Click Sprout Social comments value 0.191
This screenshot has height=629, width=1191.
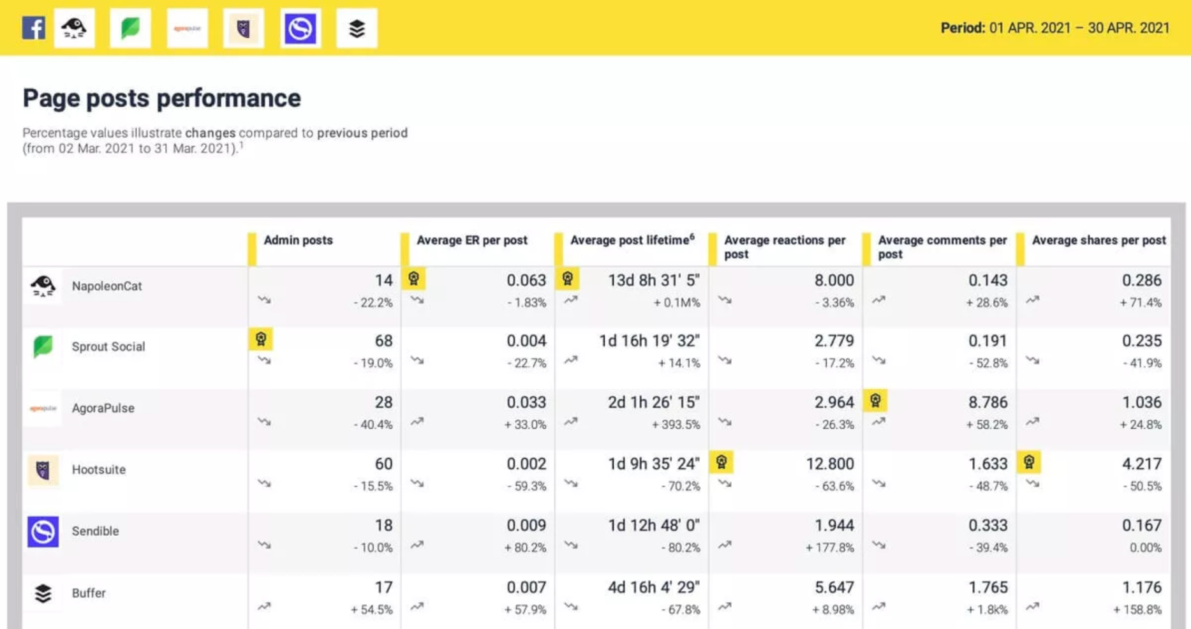988,341
